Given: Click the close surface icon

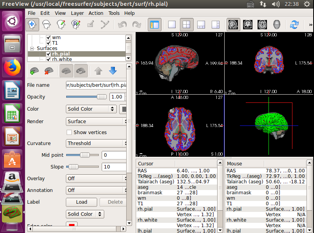Looking at the screenshot, I should (49, 71).
